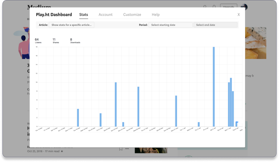Click the Play.ht Dashboard title
Viewport: 279px width, 162px height.
(x=54, y=14)
